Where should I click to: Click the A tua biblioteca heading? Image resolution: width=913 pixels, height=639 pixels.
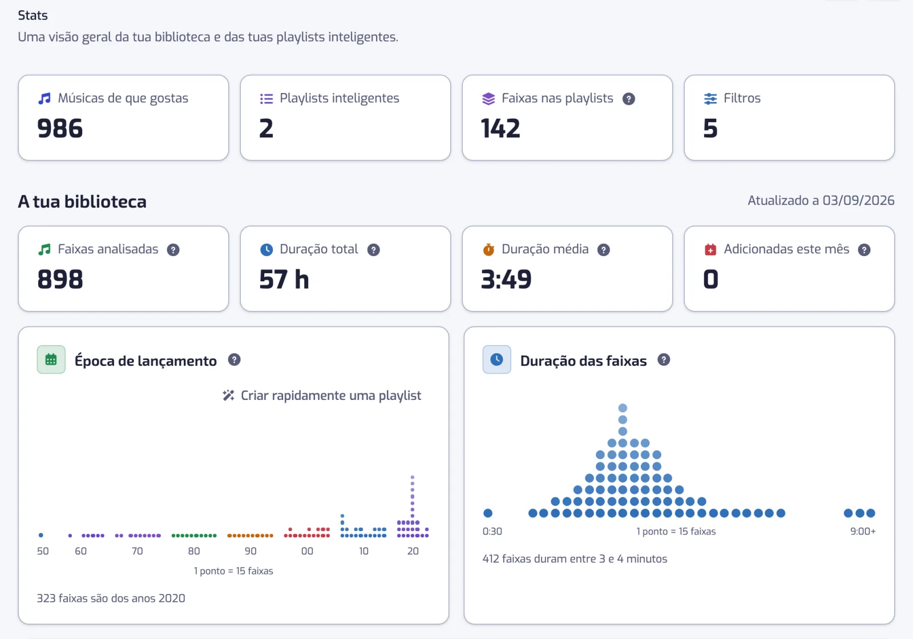(82, 201)
